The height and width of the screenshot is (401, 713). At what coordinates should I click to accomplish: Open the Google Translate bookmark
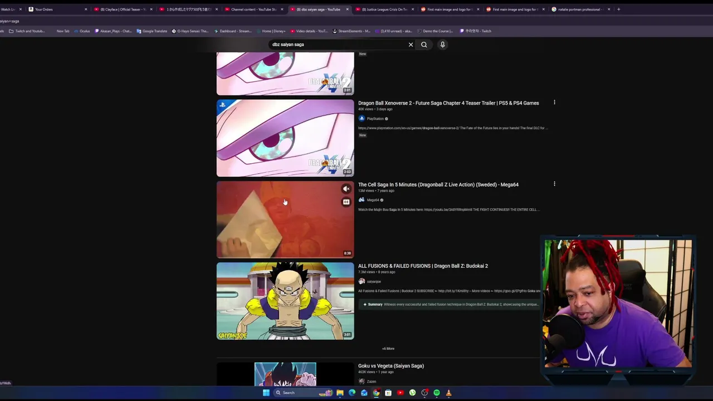152,31
